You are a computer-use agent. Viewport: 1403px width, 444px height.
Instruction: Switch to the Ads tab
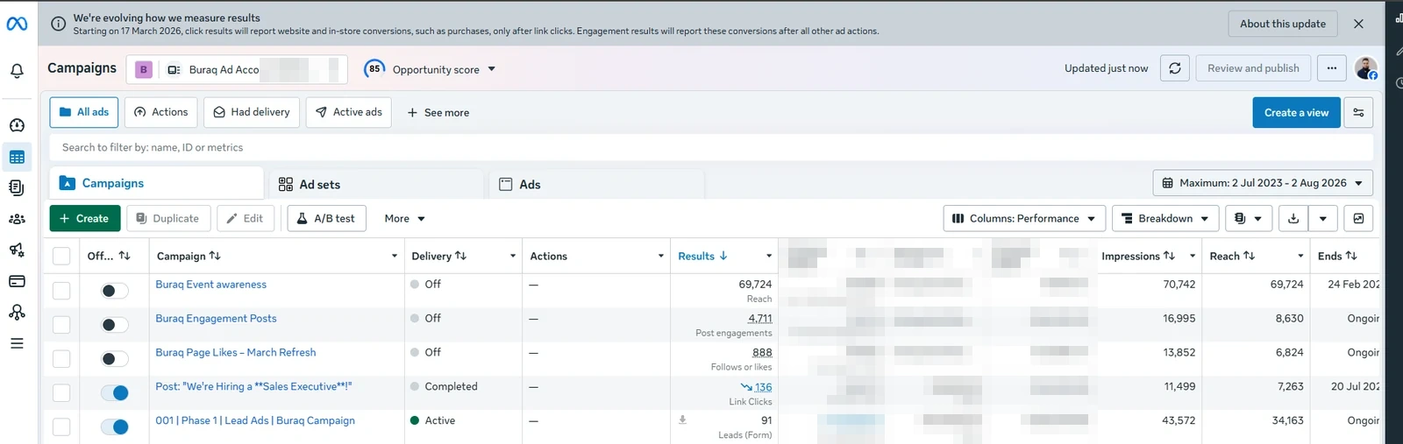(596, 184)
